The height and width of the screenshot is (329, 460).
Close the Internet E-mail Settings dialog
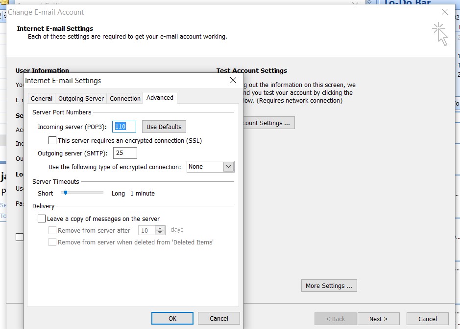point(233,80)
